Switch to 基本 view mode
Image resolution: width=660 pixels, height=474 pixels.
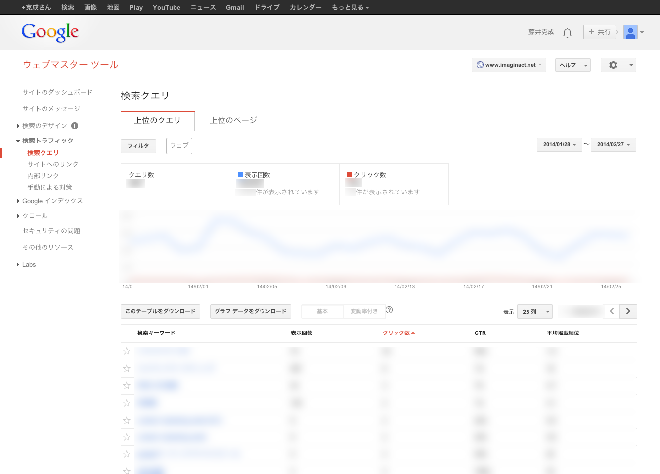pyautogui.click(x=322, y=311)
